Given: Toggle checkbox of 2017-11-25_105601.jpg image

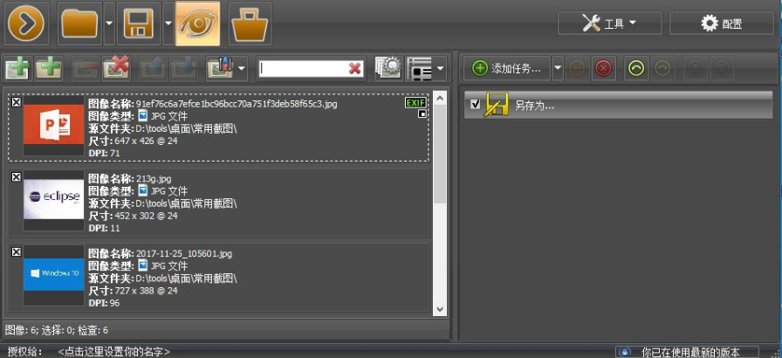Looking at the screenshot, I should tap(16, 251).
